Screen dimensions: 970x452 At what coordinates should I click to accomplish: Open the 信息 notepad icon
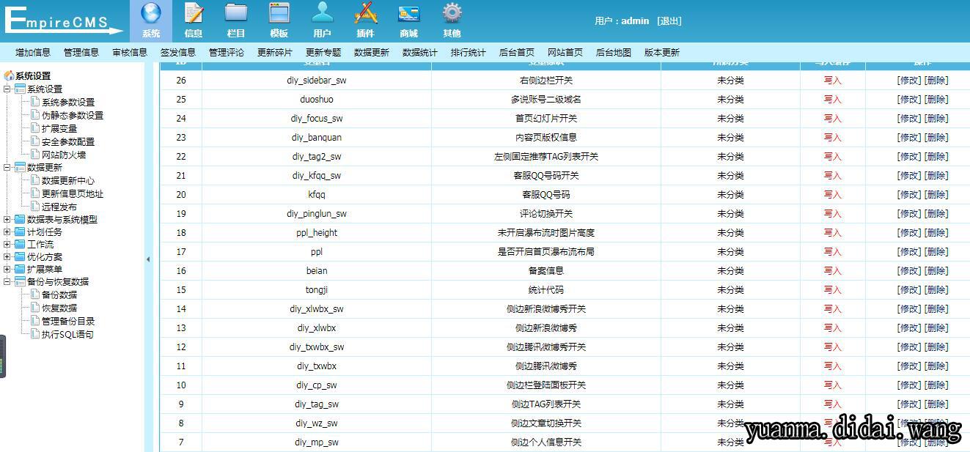pos(194,14)
